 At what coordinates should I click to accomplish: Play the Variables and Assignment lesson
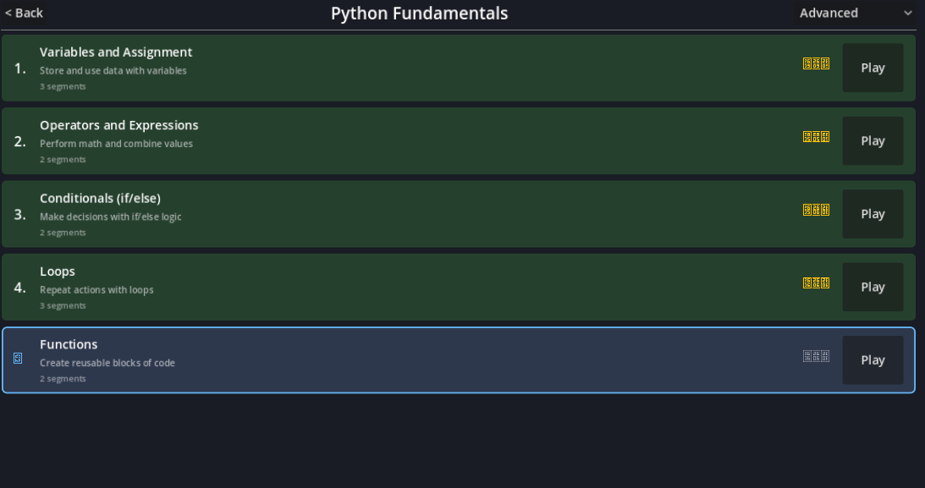(x=873, y=69)
